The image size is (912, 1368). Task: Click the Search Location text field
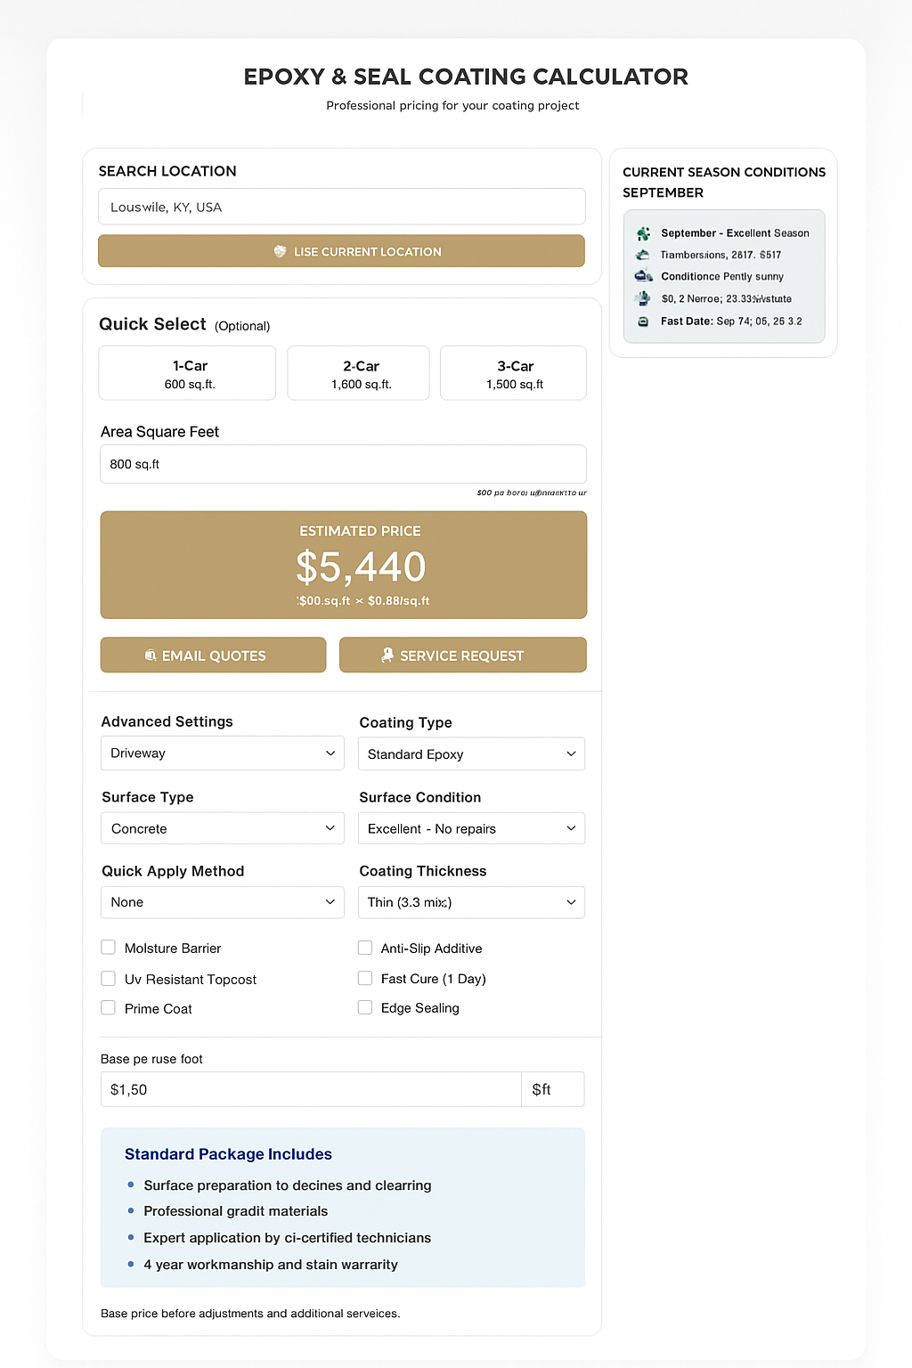(x=341, y=208)
